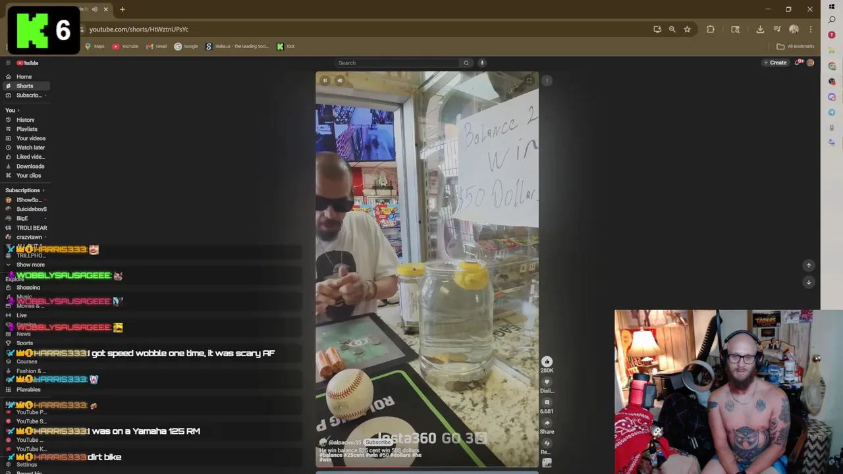Open comments on the Short
Viewport: 843px width, 474px height.
pyautogui.click(x=547, y=402)
